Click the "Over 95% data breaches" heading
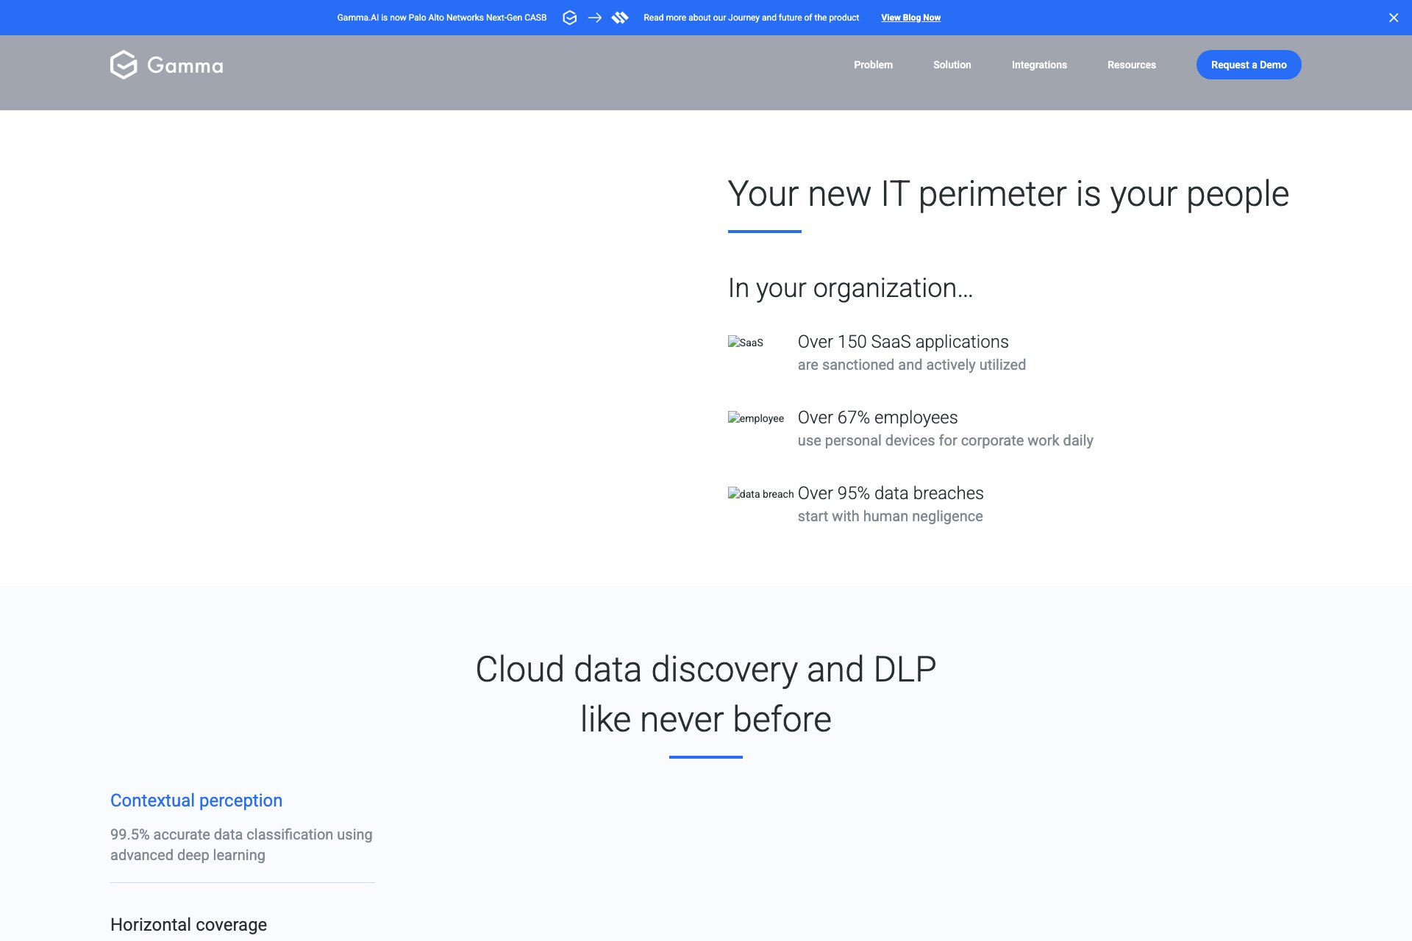Image resolution: width=1412 pixels, height=941 pixels. coord(890,493)
